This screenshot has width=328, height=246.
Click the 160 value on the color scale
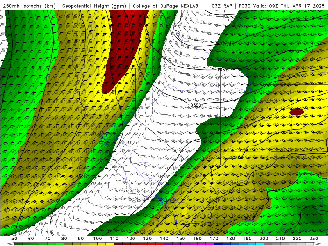click(x=197, y=239)
